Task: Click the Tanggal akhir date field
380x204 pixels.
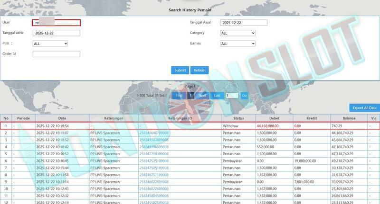Action: [x=56, y=33]
